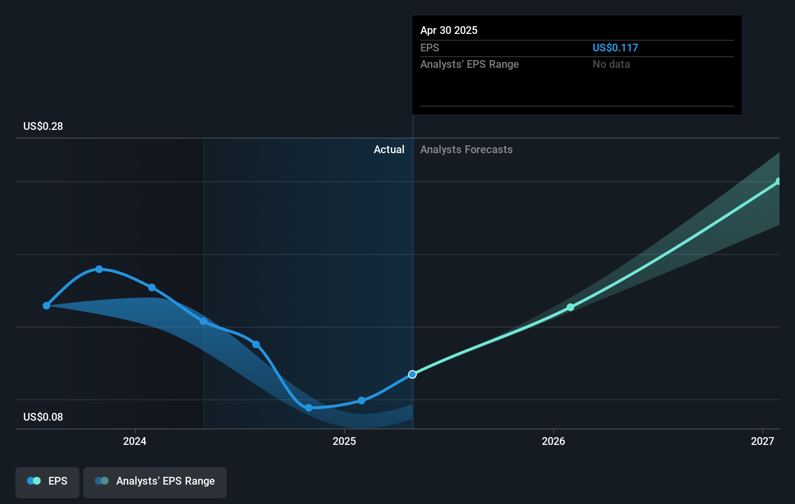Viewport: 795px width, 504px height.
Task: Select the EPS point just after 2024 label
Action: 152,287
